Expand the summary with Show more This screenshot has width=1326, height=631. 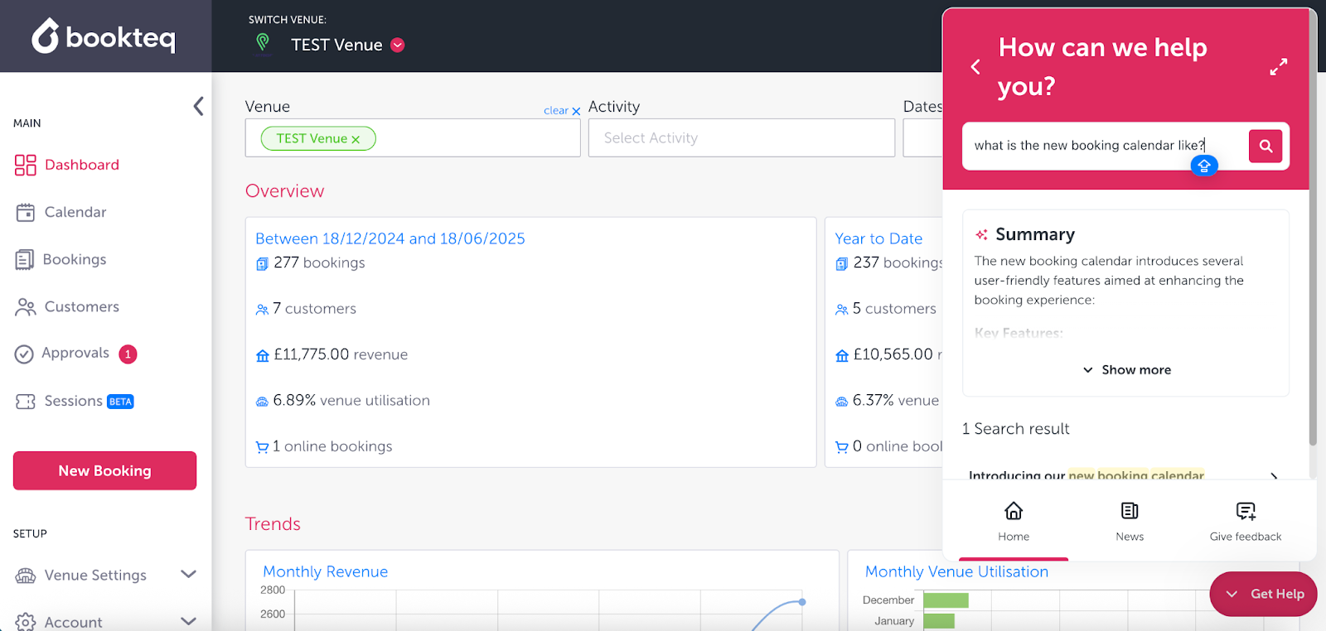click(x=1126, y=370)
